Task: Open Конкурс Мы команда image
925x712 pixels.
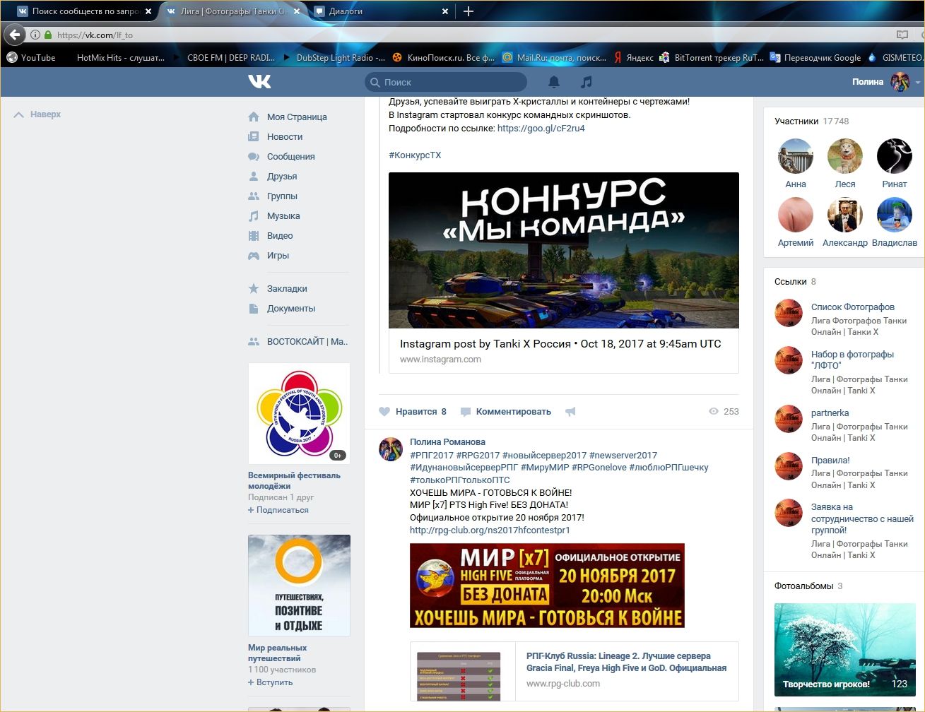Action: pyautogui.click(x=564, y=250)
